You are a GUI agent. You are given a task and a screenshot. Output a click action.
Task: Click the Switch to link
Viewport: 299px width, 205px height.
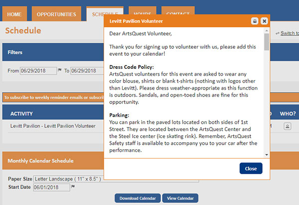tap(290, 33)
